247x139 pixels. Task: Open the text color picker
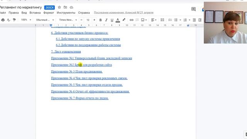(118, 20)
